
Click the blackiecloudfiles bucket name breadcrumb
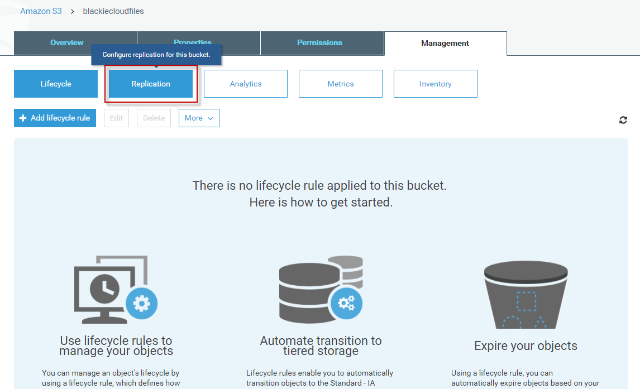tap(113, 11)
